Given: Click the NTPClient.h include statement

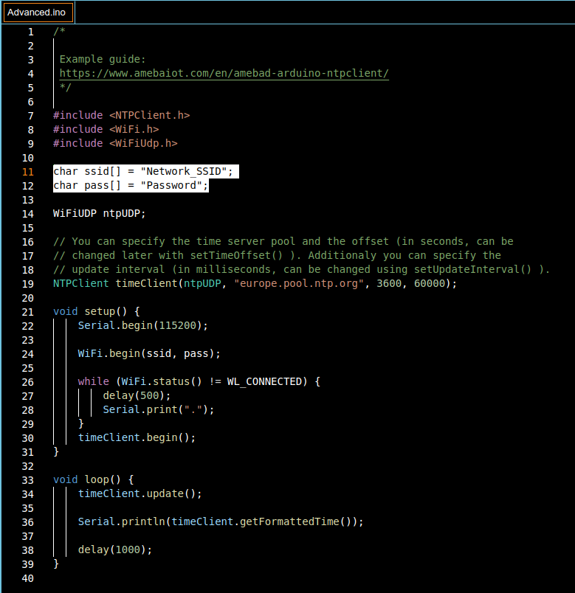Looking at the screenshot, I should (122, 116).
